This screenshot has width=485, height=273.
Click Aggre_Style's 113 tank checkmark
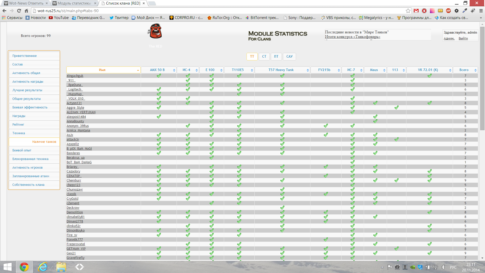point(396,107)
